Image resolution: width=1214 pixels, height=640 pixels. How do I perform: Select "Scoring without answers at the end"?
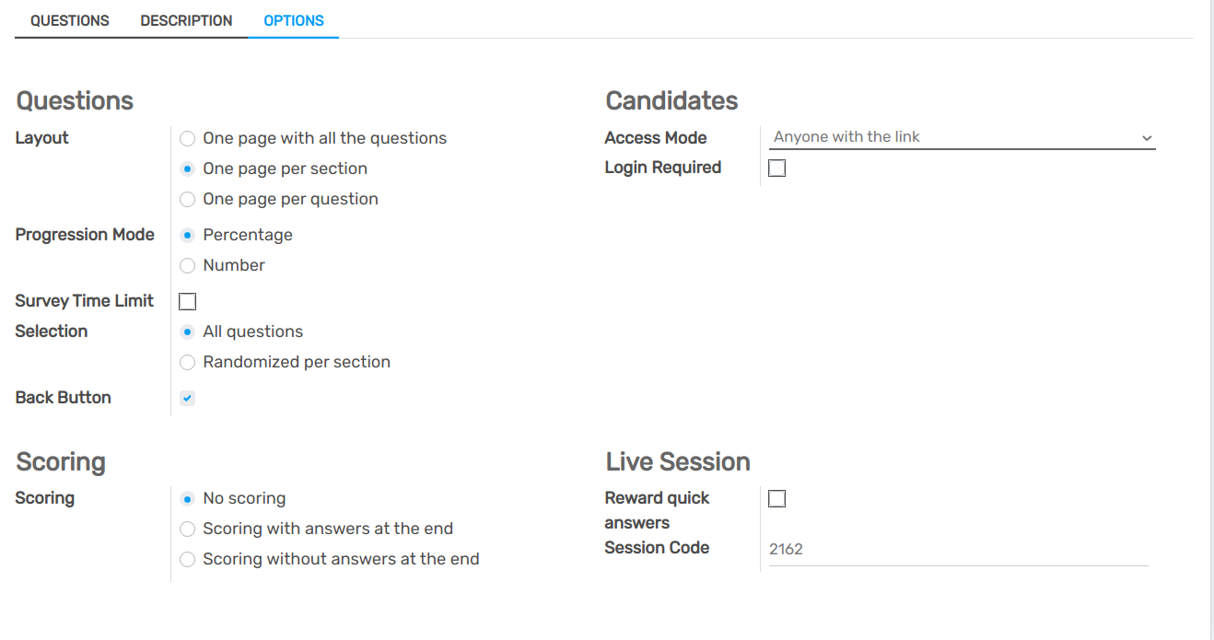coord(187,559)
